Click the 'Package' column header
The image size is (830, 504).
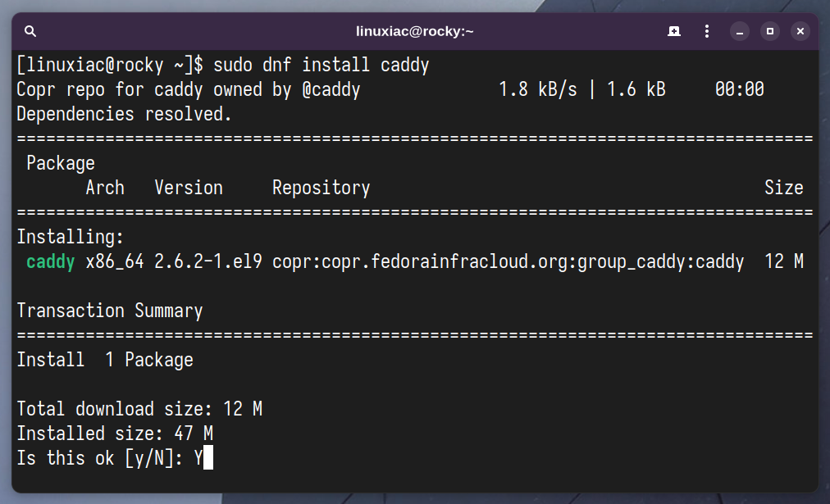[61, 163]
